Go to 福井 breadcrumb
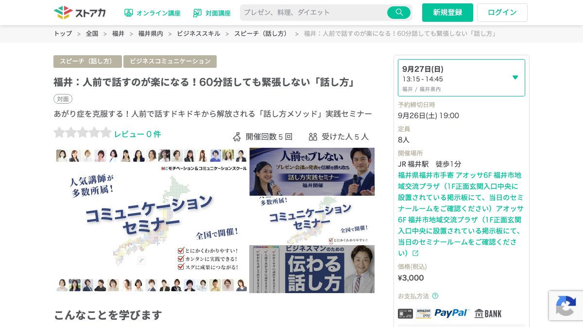 point(118,33)
